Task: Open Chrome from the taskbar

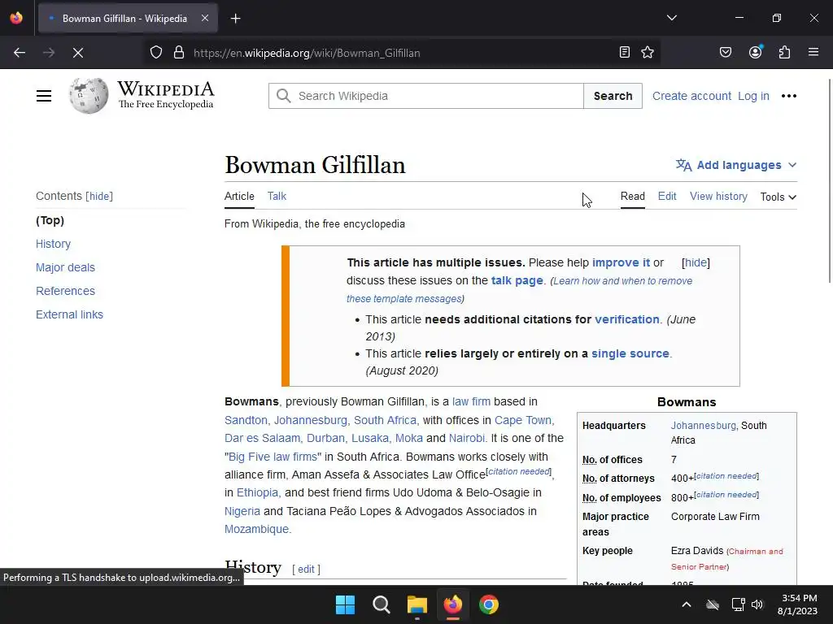Action: point(489,604)
